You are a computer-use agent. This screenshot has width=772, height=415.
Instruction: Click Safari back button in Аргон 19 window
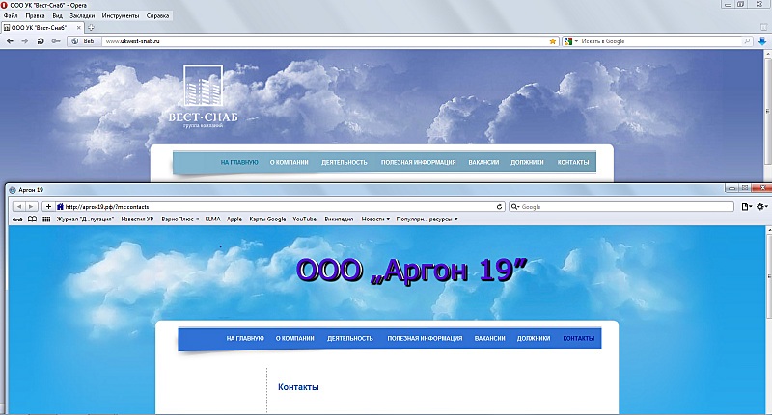[x=18, y=207]
